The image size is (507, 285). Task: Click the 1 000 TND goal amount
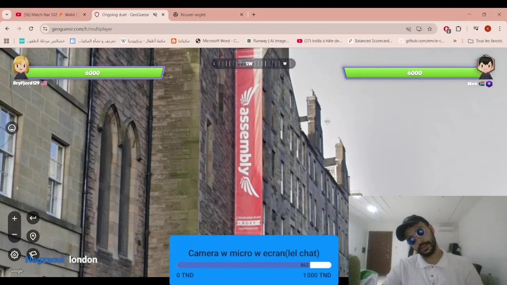pyautogui.click(x=317, y=275)
